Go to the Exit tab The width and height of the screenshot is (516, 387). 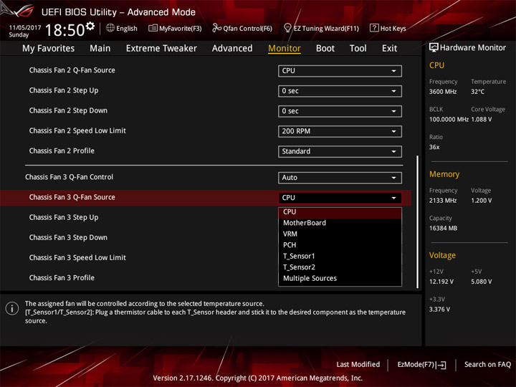click(389, 49)
